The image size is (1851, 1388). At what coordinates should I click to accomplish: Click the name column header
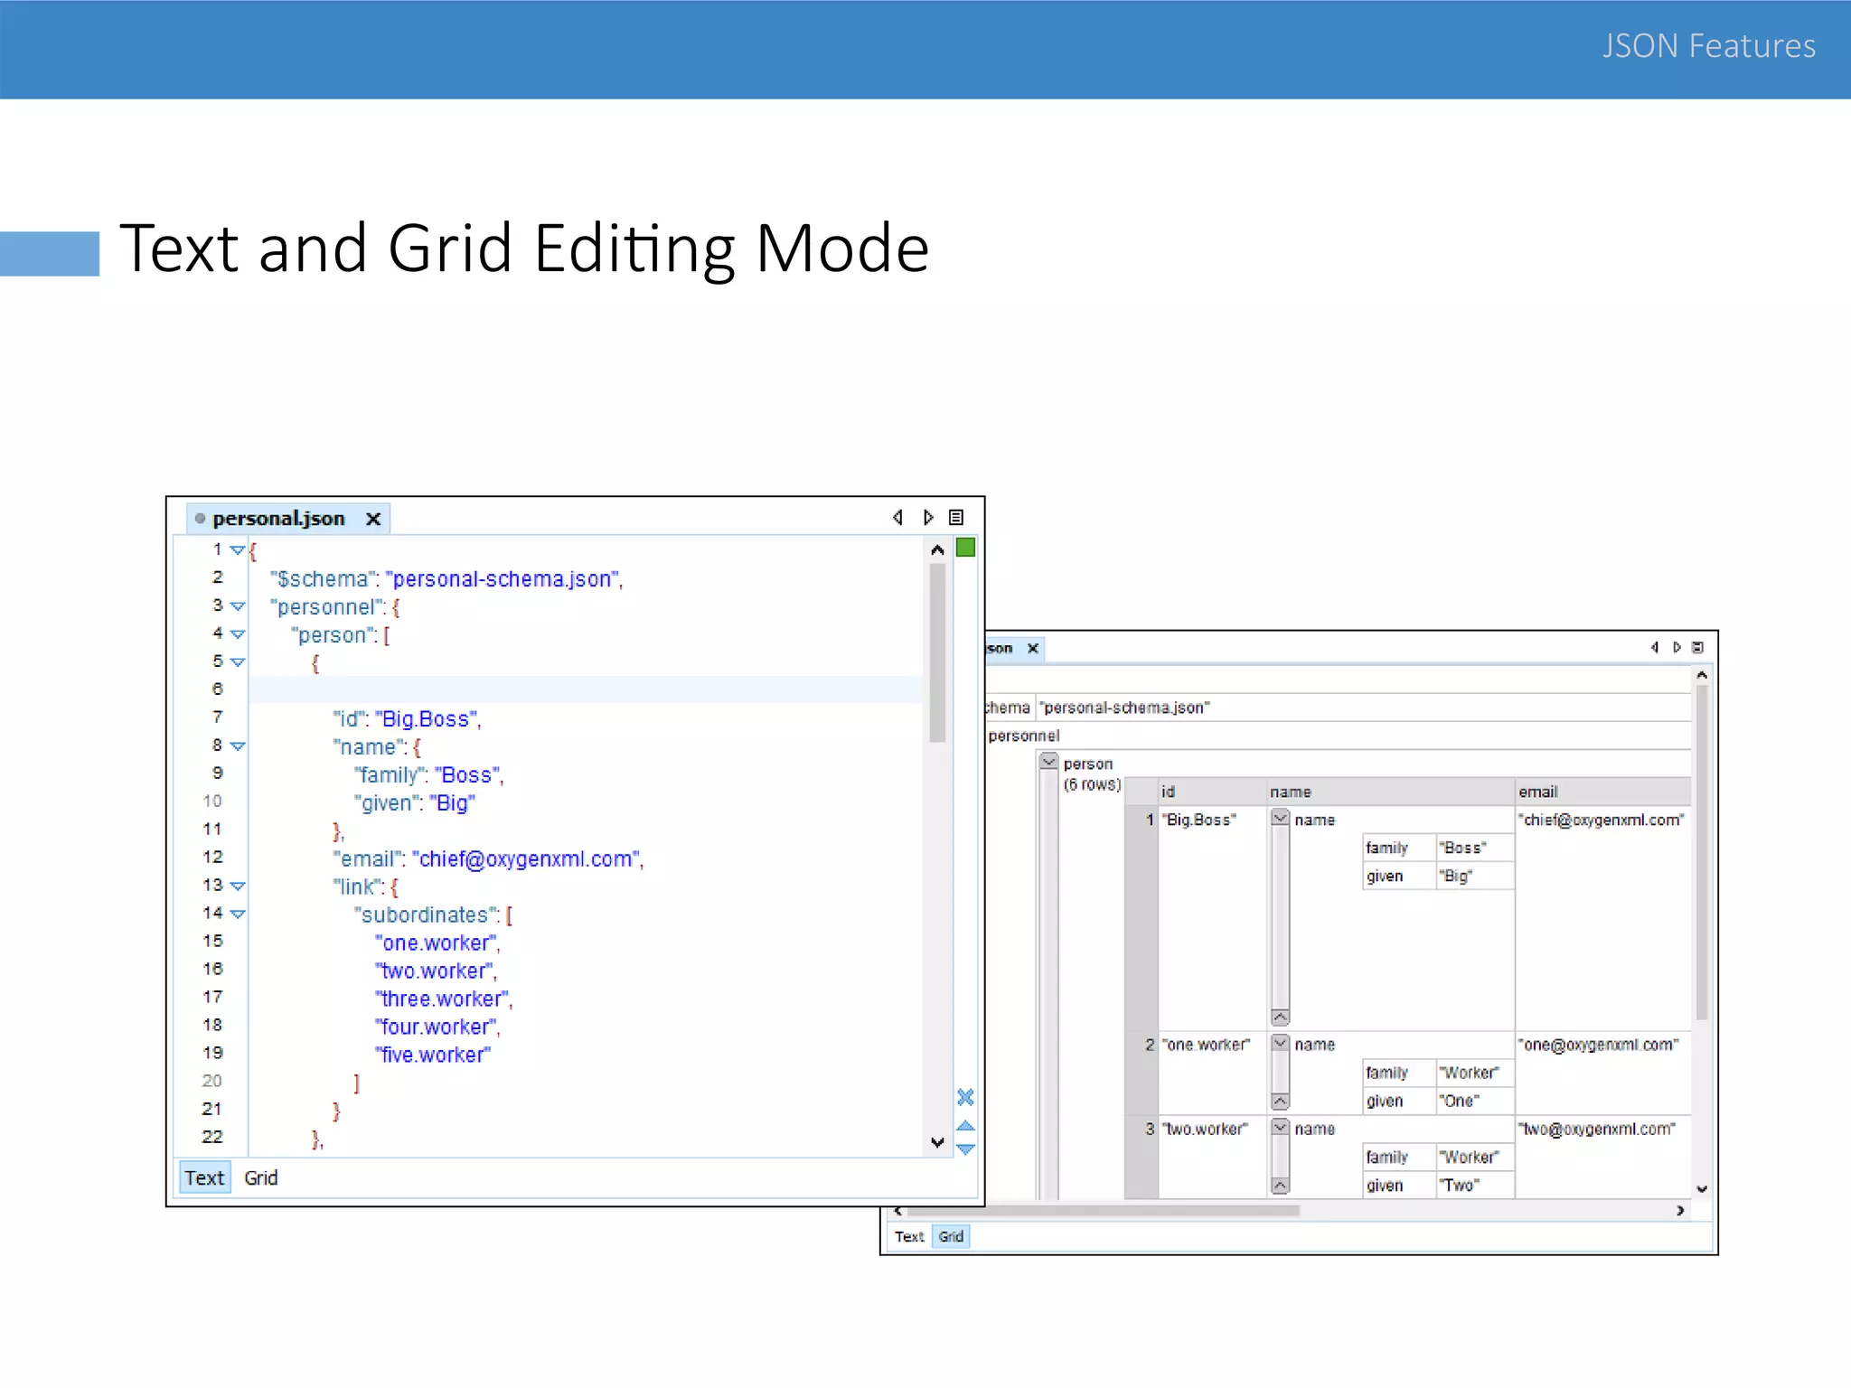(1390, 792)
